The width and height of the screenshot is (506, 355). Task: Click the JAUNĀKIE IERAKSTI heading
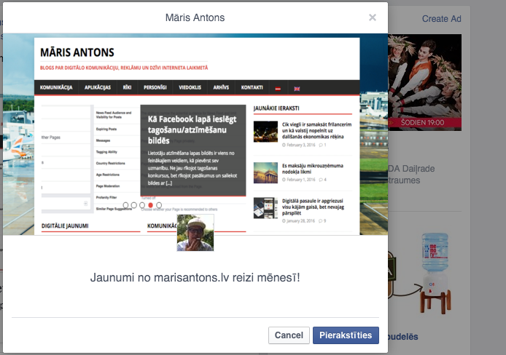(276, 108)
